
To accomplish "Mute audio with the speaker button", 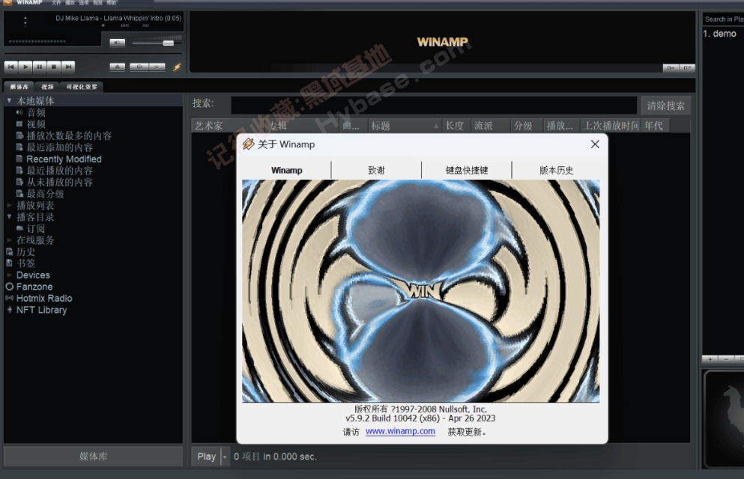I will (x=117, y=43).
